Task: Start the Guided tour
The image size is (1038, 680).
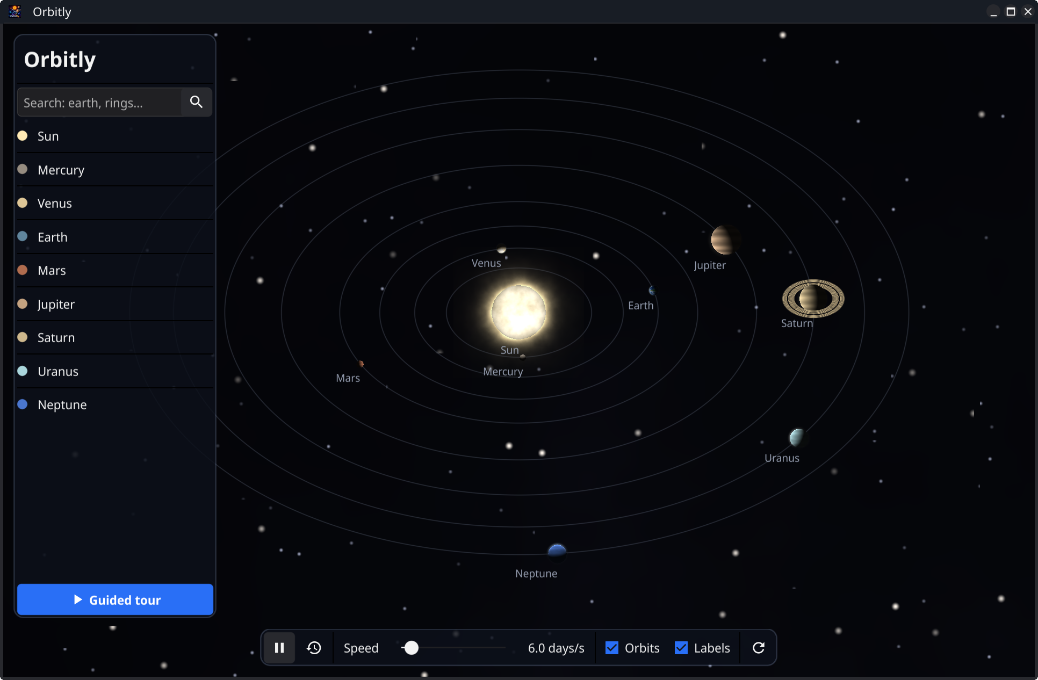Action: [115, 599]
